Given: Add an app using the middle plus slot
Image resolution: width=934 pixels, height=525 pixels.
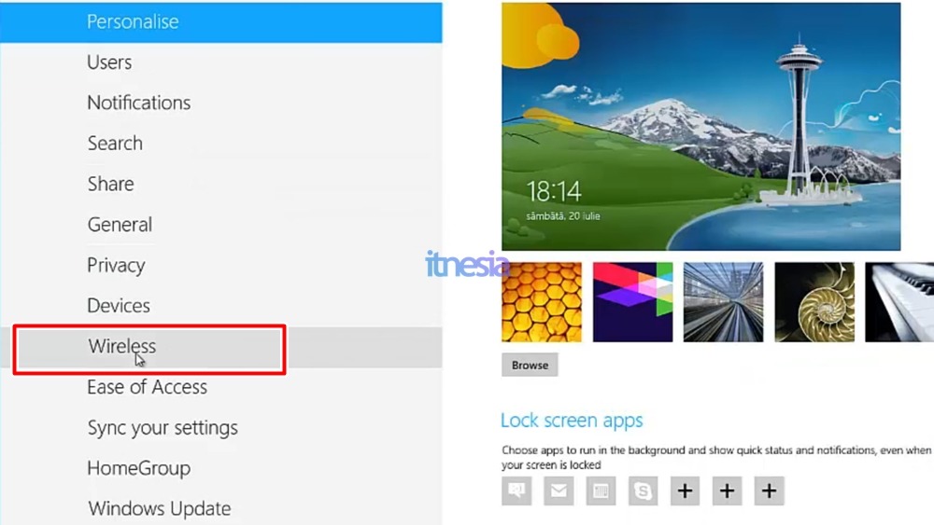Looking at the screenshot, I should (727, 490).
